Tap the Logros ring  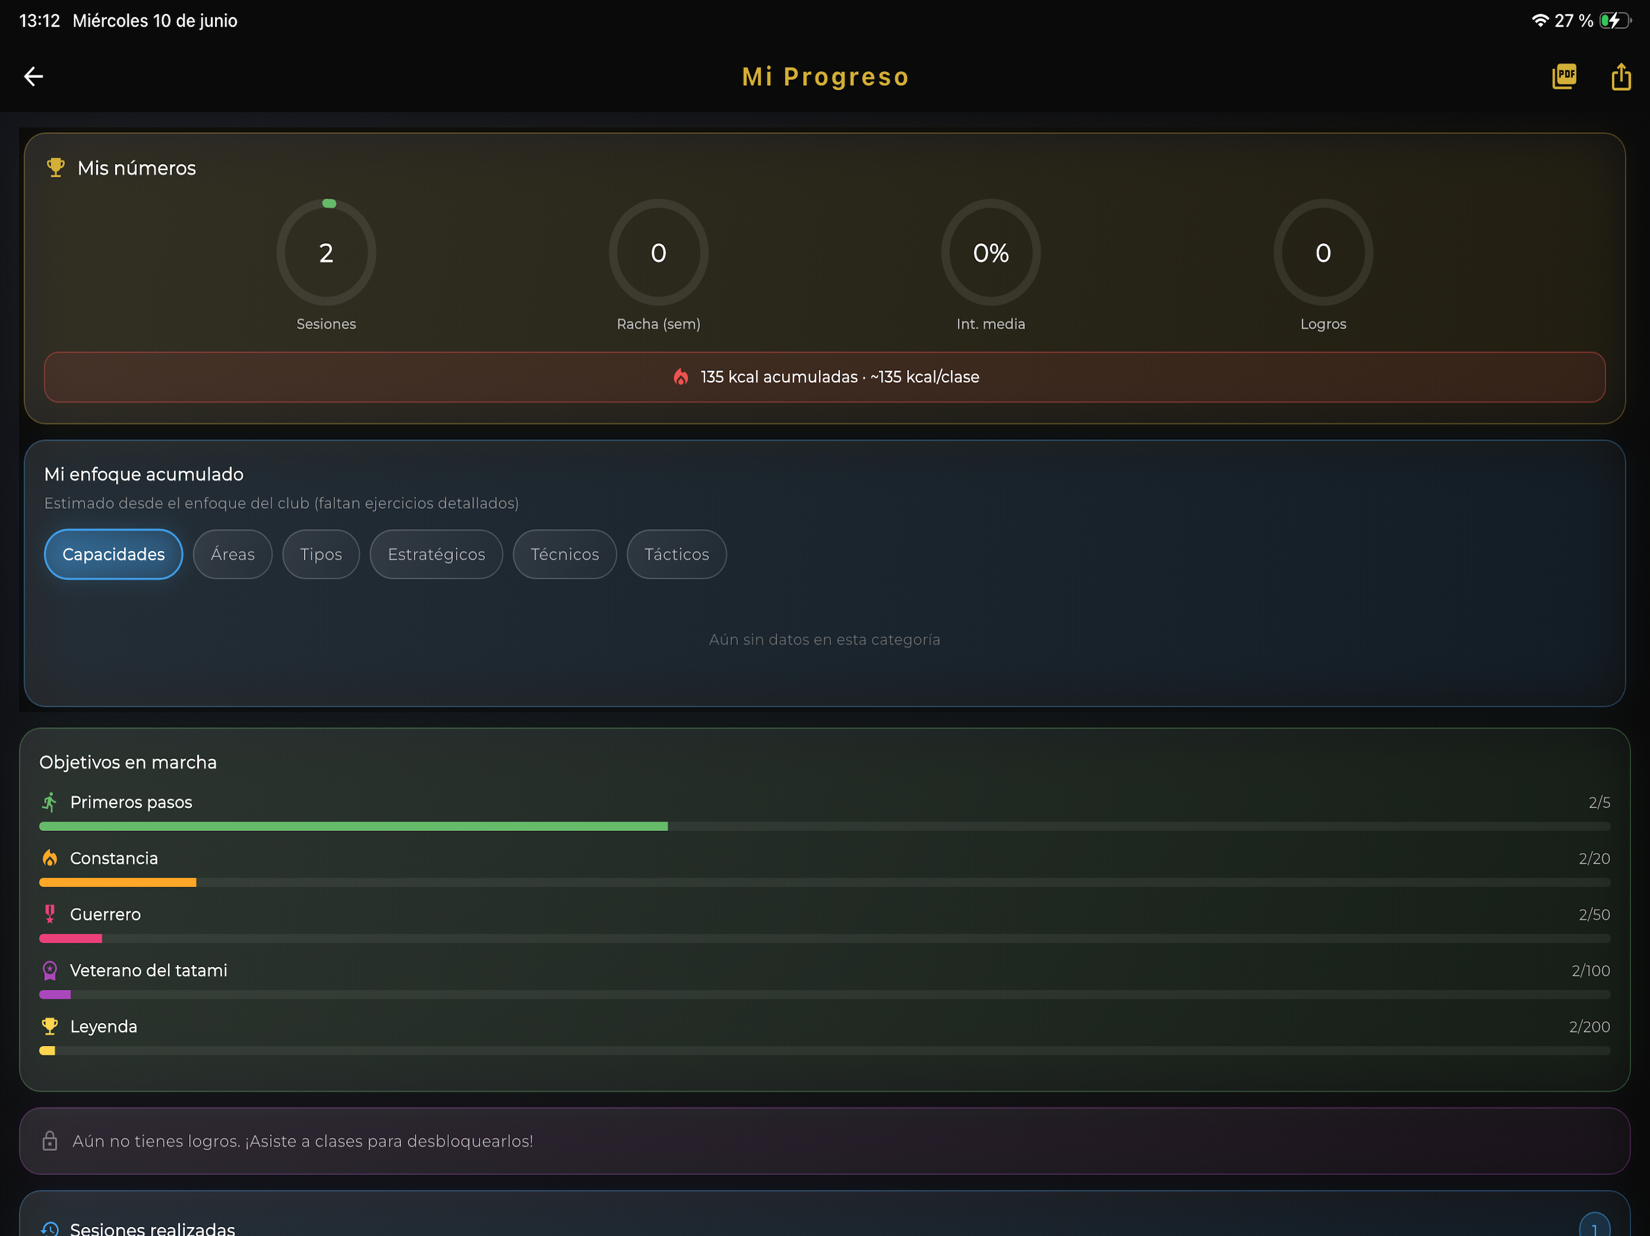pyautogui.click(x=1323, y=252)
